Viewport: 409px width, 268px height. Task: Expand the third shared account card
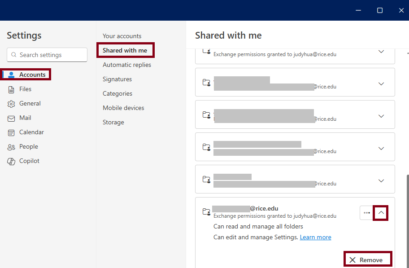(381, 116)
